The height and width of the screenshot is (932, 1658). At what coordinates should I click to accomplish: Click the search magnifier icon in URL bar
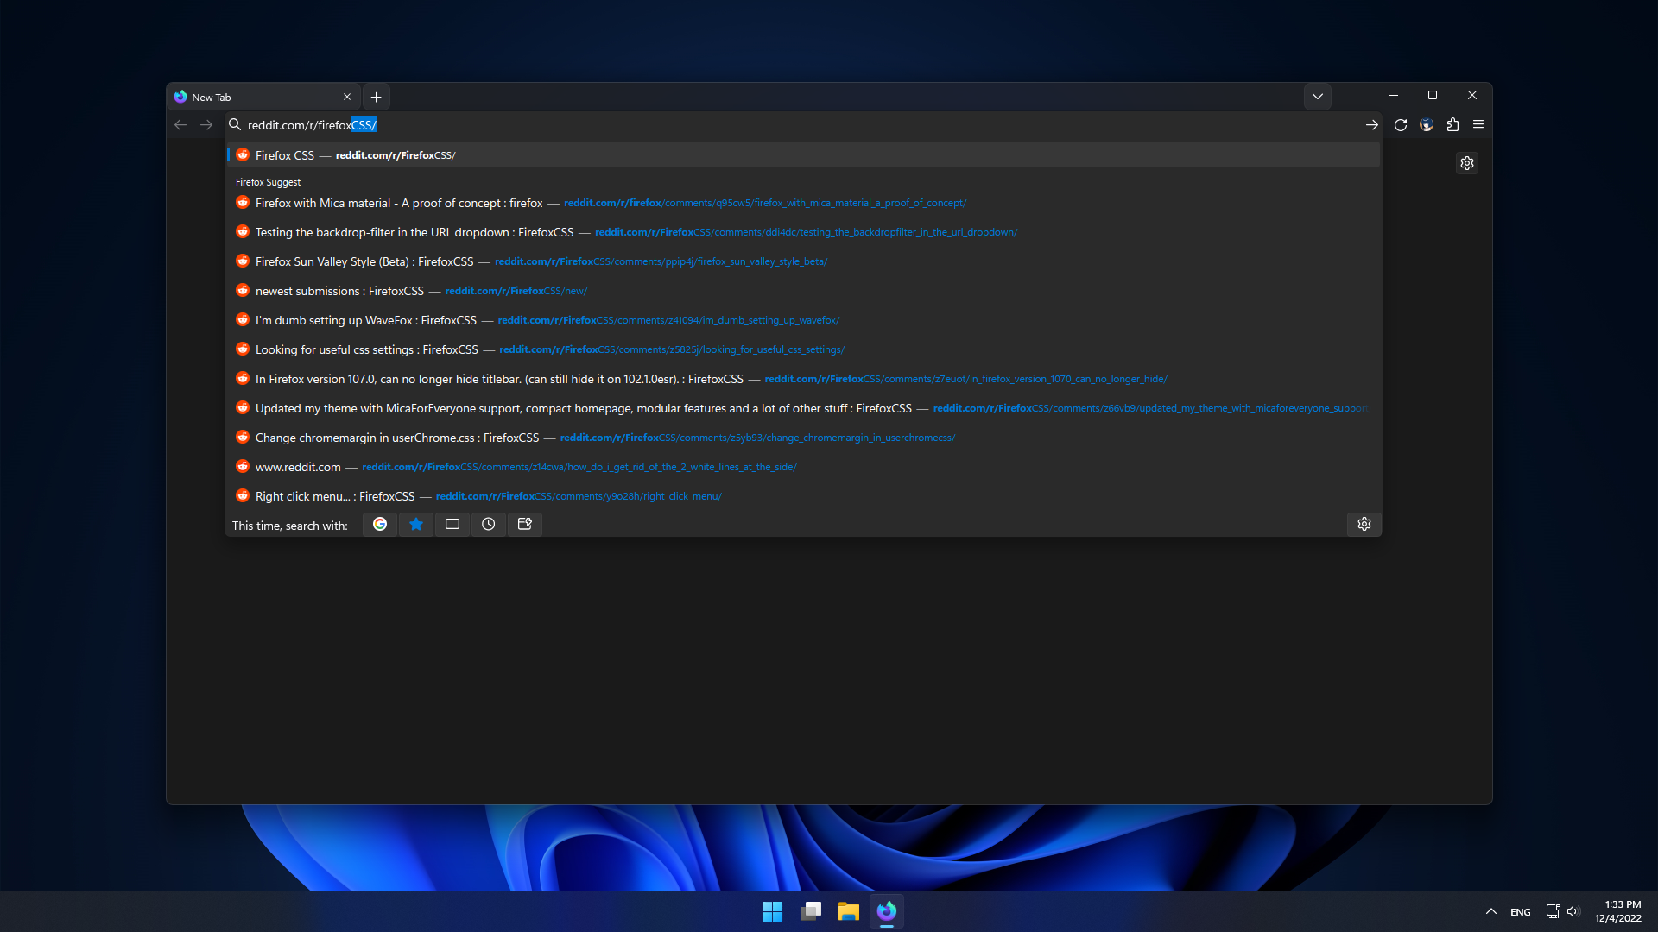point(235,125)
